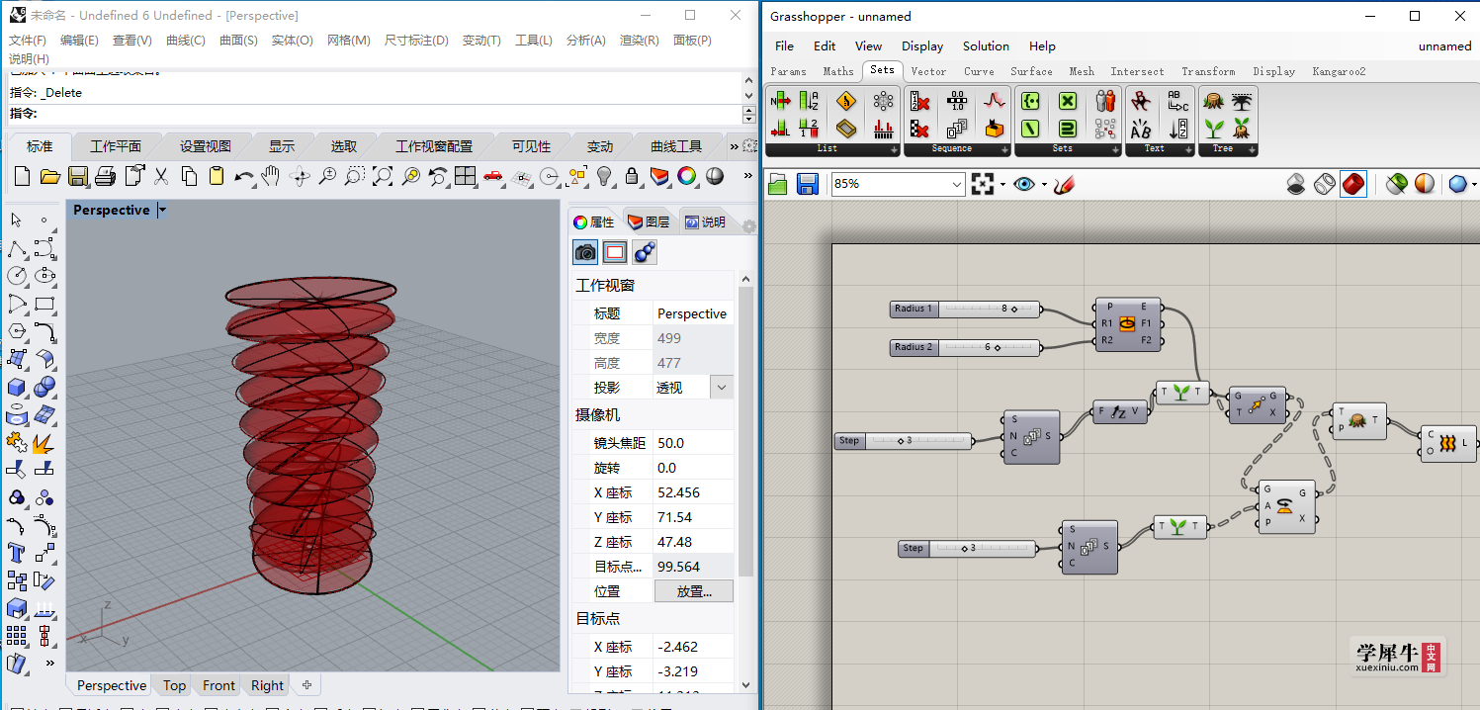1480x710 pixels.
Task: Select the Pan hand tool
Action: (x=271, y=176)
